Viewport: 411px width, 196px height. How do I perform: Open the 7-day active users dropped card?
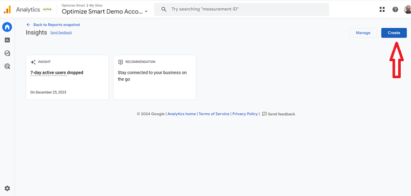67,77
